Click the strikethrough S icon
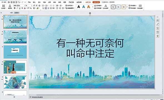The width and height of the screenshot is (164, 100). pos(22,8)
